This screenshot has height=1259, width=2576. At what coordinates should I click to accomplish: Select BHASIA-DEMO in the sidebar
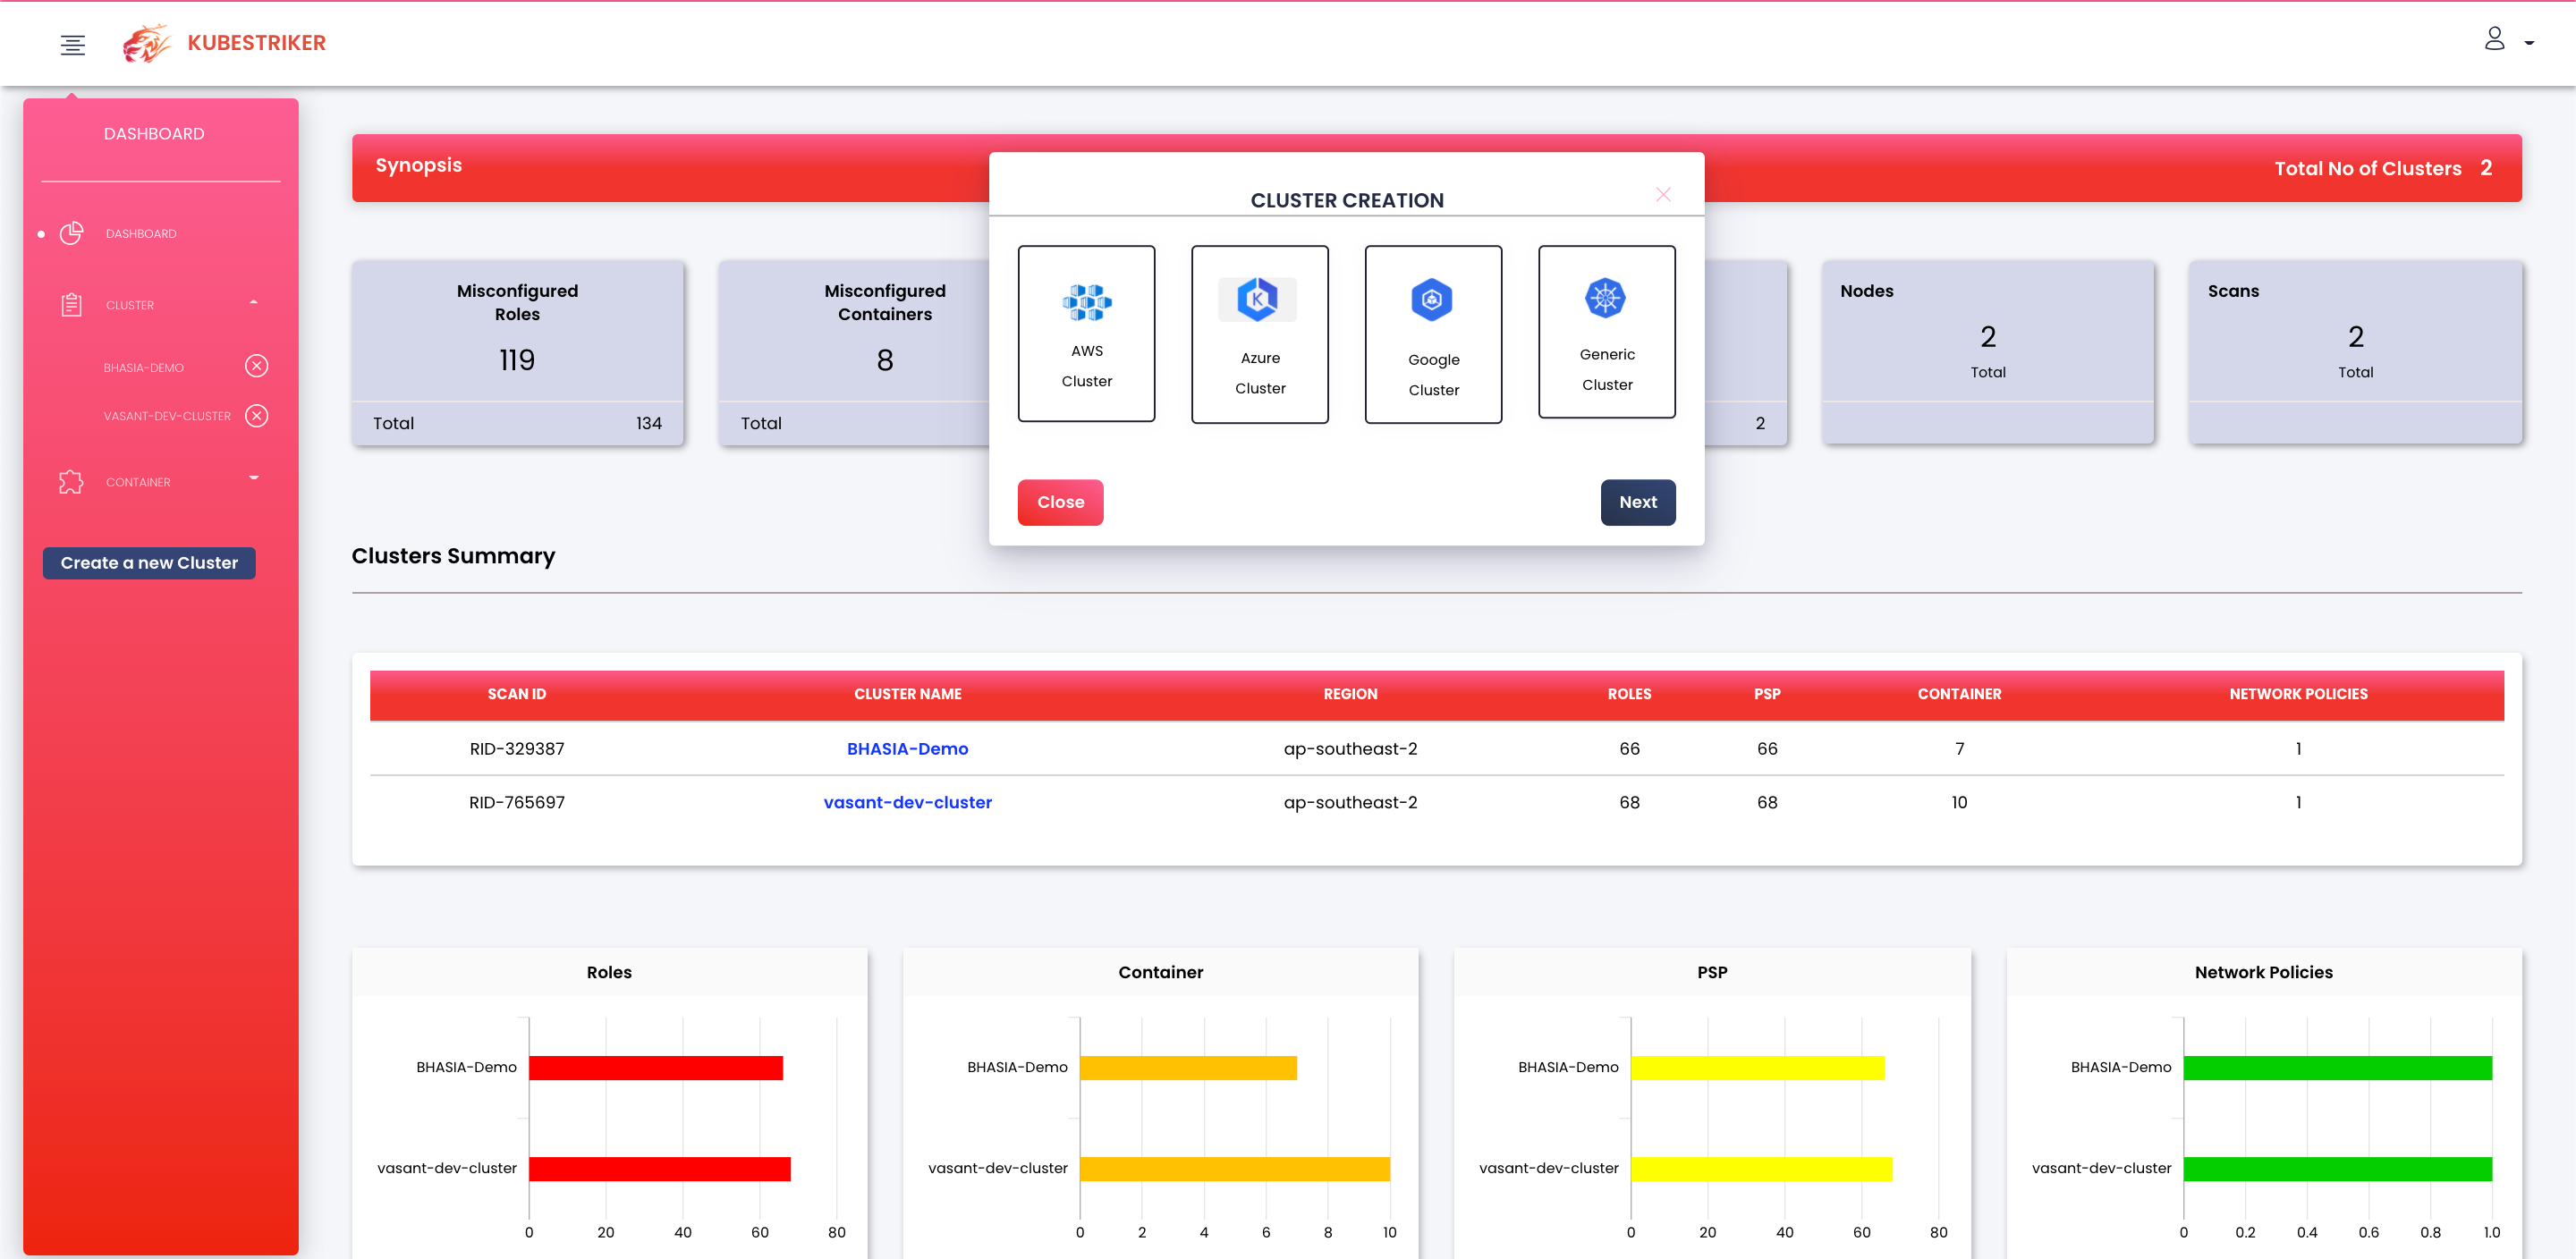(x=144, y=368)
